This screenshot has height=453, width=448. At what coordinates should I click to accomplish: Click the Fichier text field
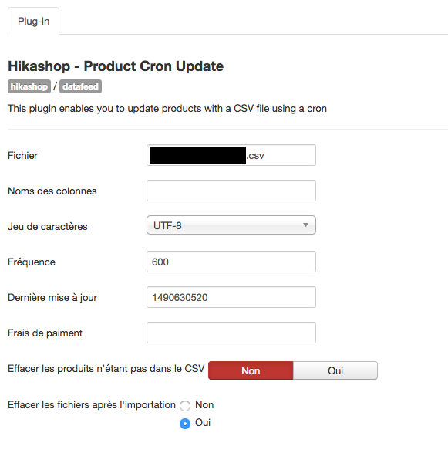click(231, 155)
